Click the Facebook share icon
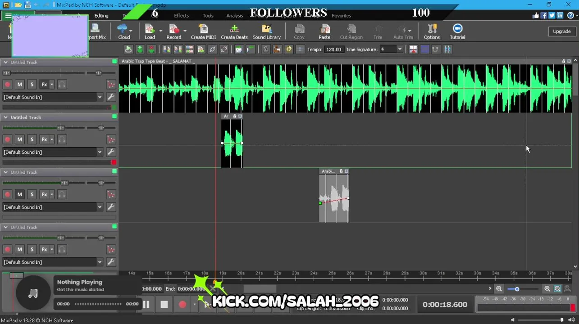579x324 pixels. [x=544, y=15]
